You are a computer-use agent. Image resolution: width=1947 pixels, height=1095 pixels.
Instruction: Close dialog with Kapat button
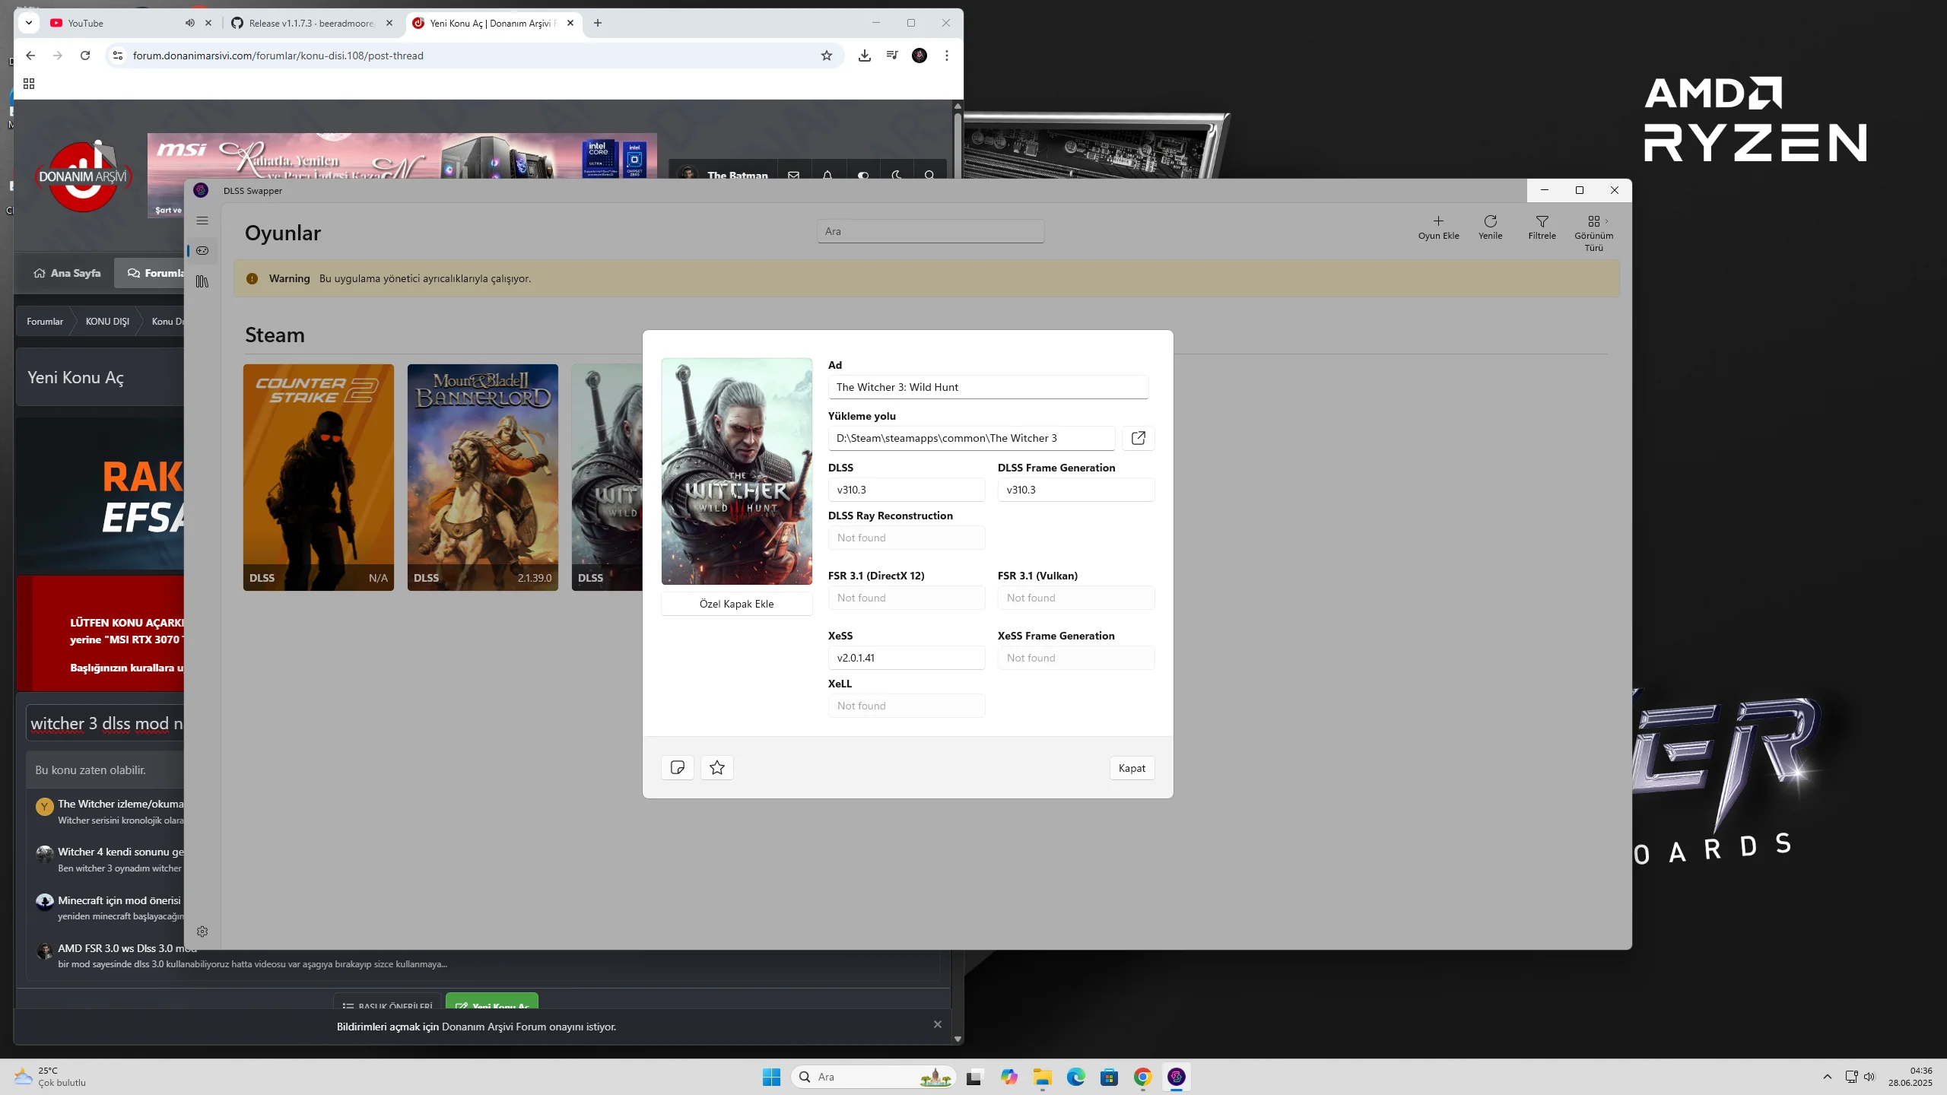coord(1132,768)
